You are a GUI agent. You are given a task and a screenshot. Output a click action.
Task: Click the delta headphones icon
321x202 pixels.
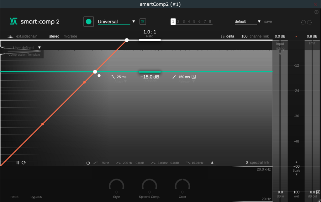[223, 36]
